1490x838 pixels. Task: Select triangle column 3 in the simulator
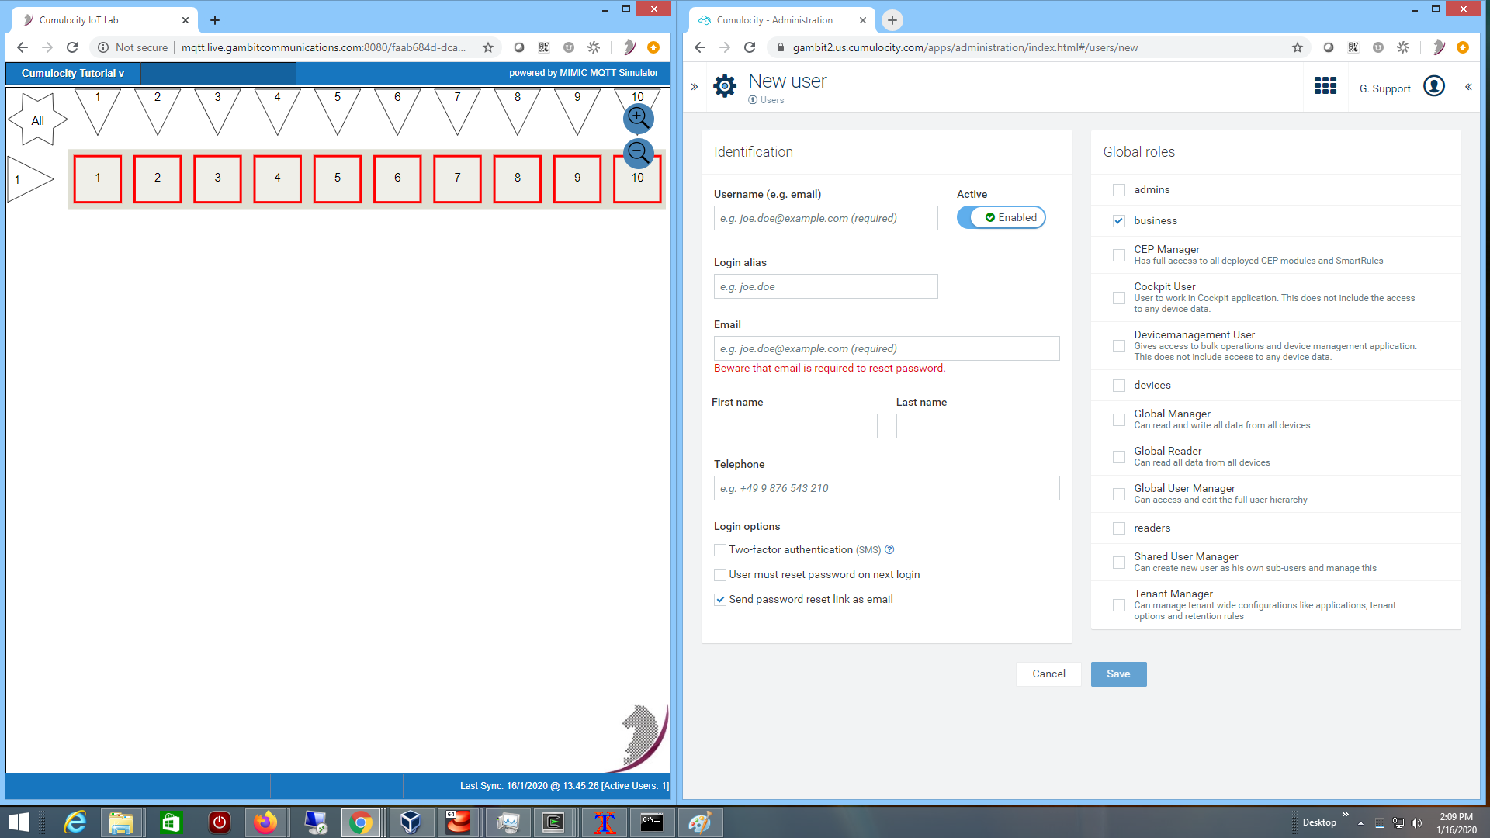coord(217,112)
